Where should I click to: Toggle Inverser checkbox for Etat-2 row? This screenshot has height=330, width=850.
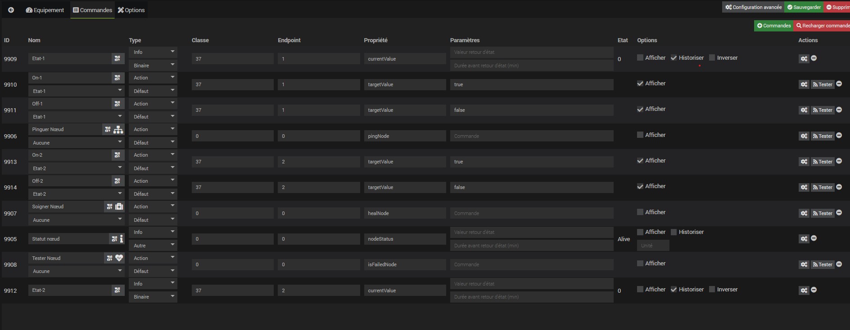coord(712,289)
